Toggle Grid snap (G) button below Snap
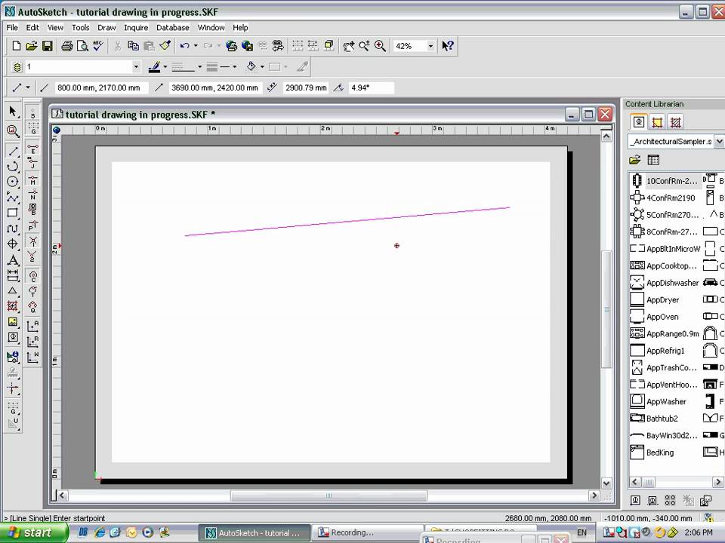 [32, 128]
